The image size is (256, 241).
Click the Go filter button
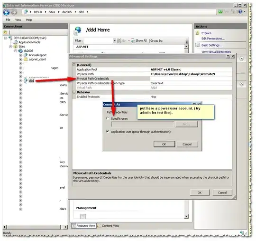[121, 40]
